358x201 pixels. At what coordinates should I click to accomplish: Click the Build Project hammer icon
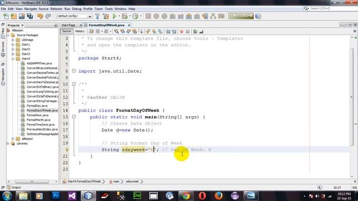coord(97,16)
